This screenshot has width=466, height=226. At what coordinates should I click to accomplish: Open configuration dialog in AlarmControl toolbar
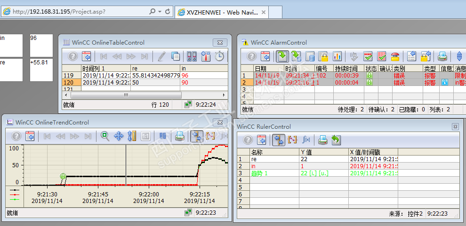click(265, 56)
